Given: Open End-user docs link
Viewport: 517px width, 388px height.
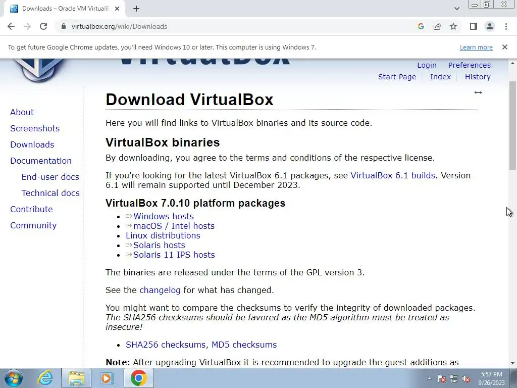Looking at the screenshot, I should coord(50,177).
